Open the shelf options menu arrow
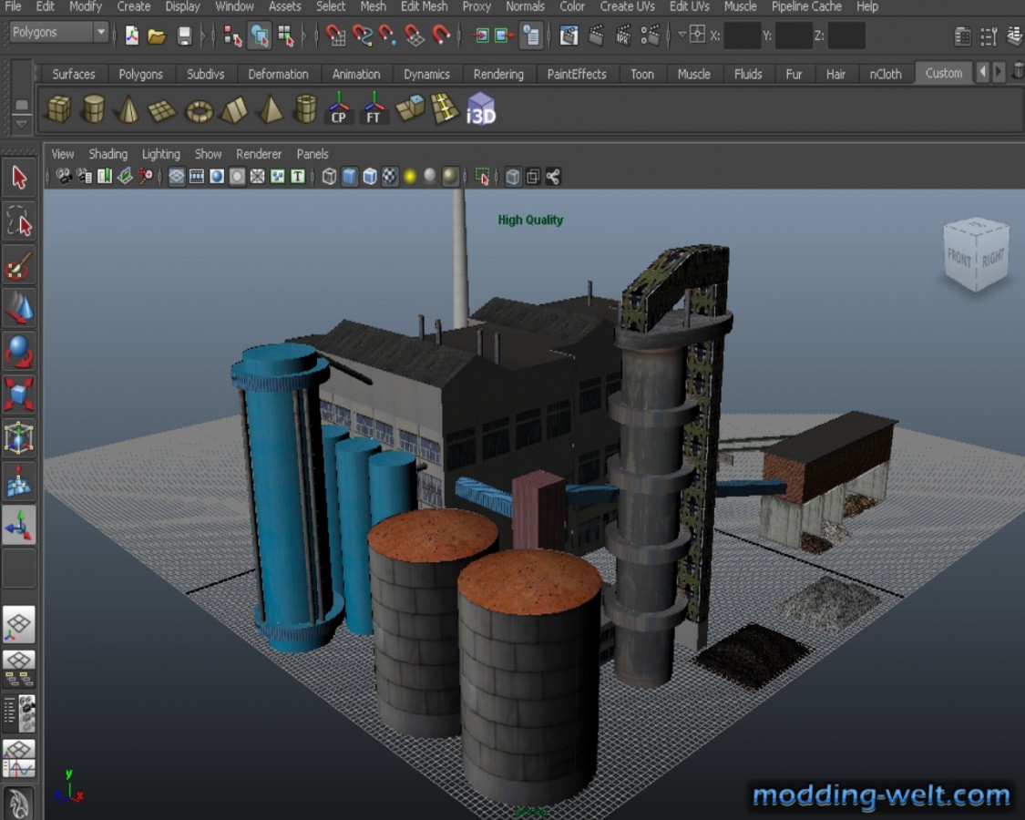The width and height of the screenshot is (1025, 820). click(x=21, y=123)
